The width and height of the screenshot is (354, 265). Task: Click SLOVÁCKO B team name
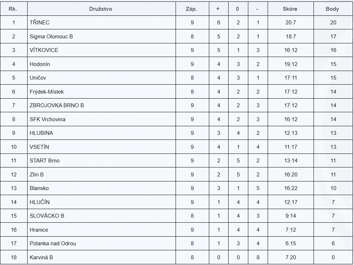[47, 216]
